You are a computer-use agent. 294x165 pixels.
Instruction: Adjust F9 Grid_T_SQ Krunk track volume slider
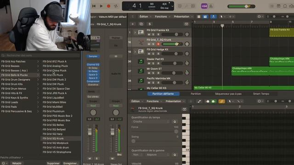[172, 44]
